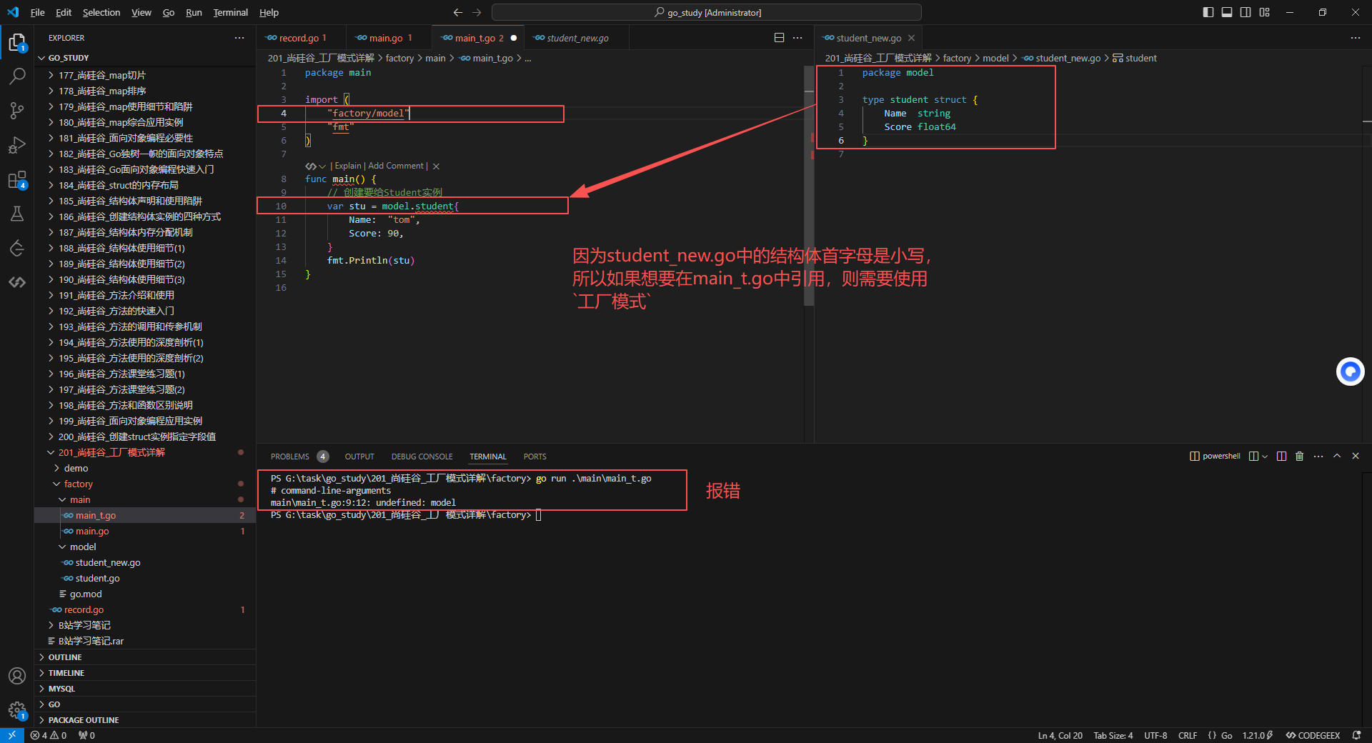Open the Terminal menu
This screenshot has width=1372, height=743.
[x=230, y=12]
